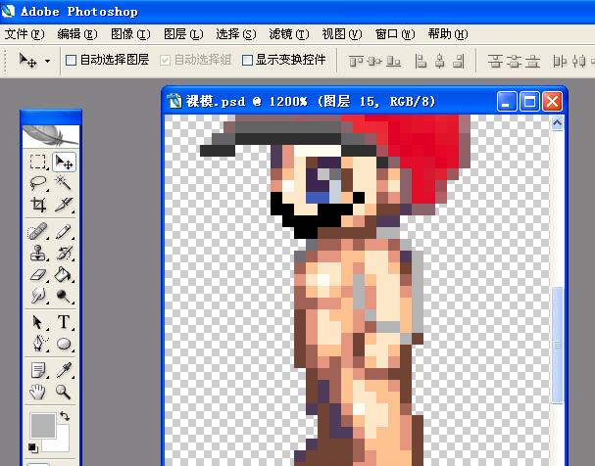Open the 编辑(E) menu

77,34
